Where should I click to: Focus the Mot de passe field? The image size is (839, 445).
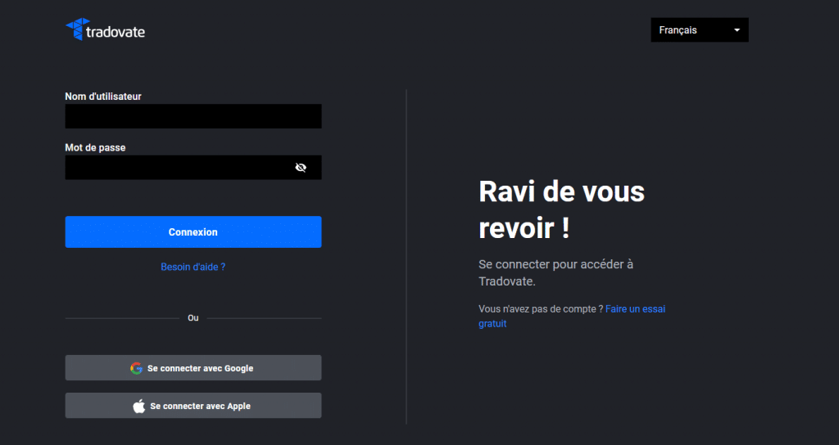tap(176, 168)
